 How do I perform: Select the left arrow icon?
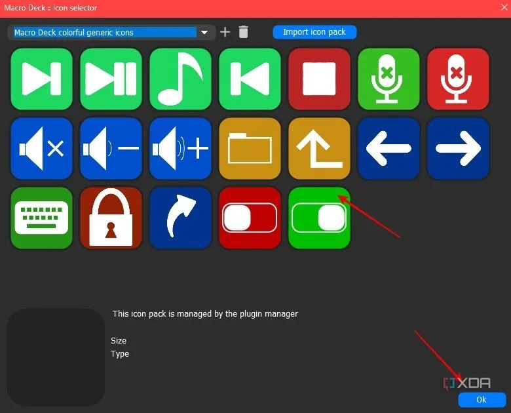click(x=388, y=148)
